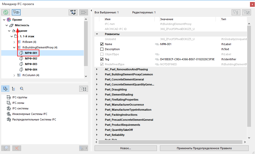Click the green refresh tree icon
Image resolution: width=255 pixels, height=154 pixels.
(6, 12)
